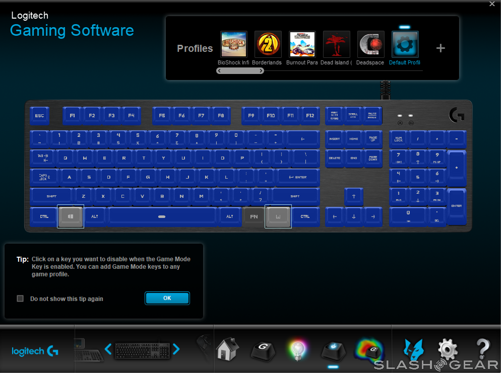Add a new profile with plus

click(441, 48)
